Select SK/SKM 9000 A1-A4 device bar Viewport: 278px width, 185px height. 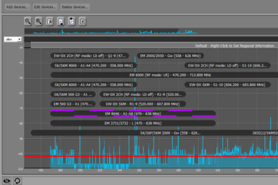click(x=93, y=66)
